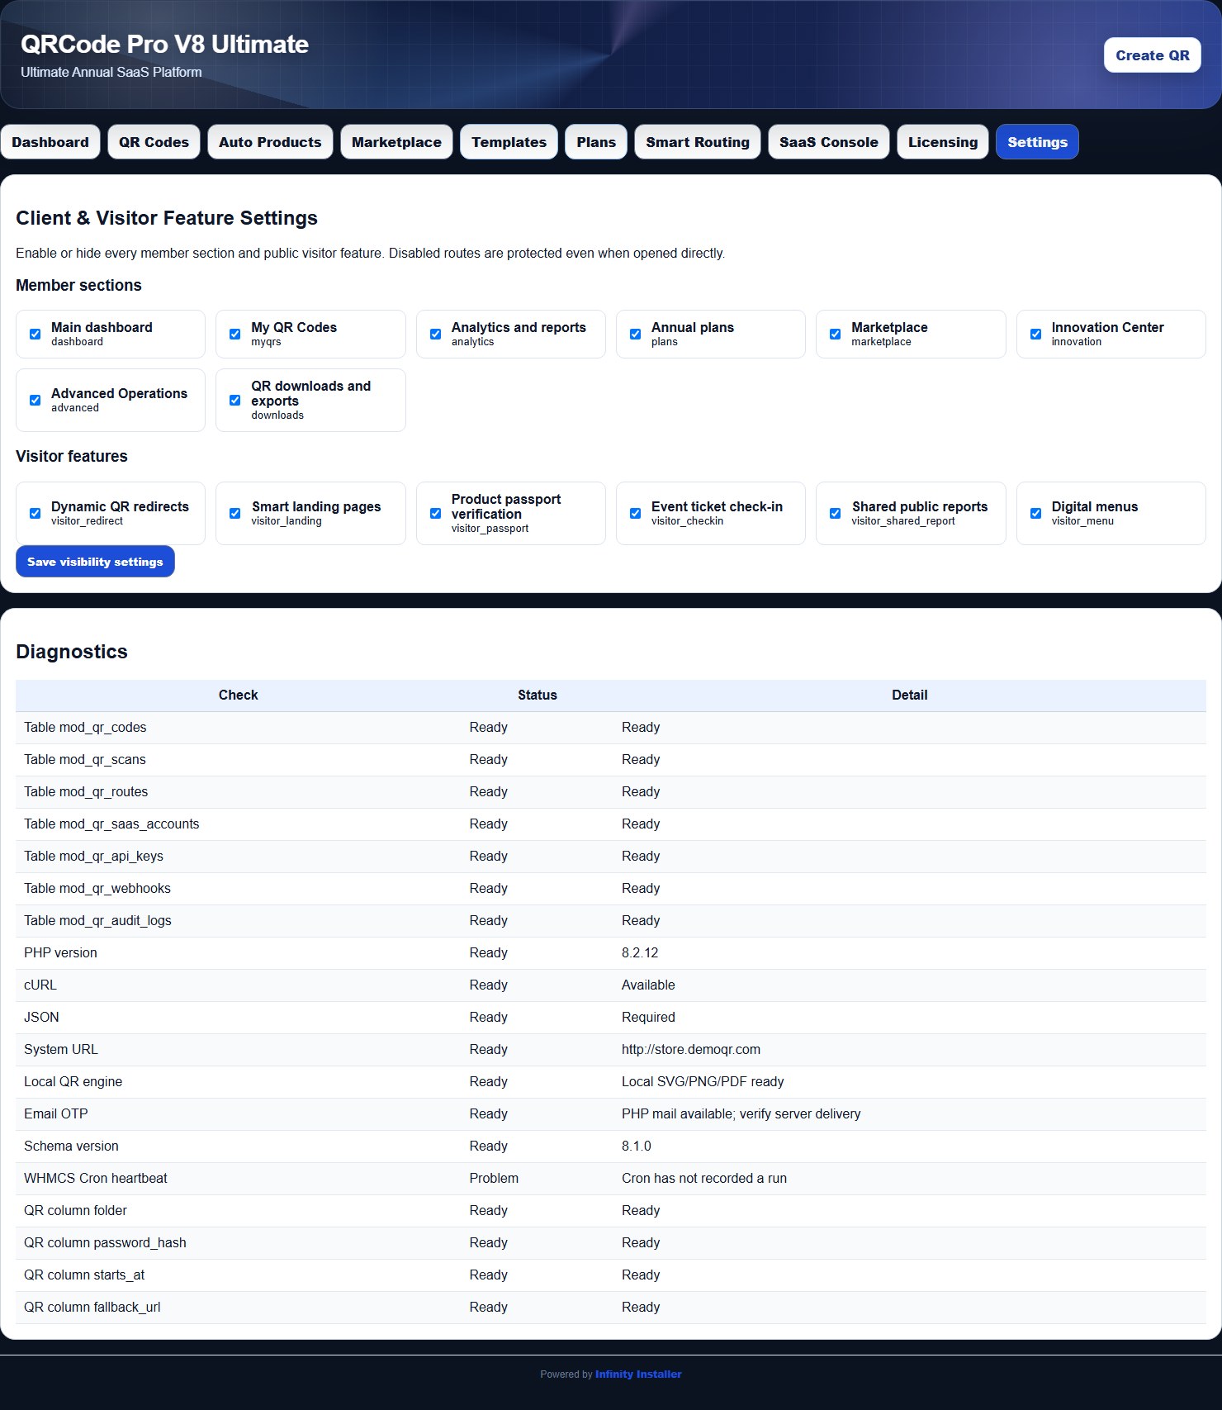Screen dimensions: 1222x1410
Task: Click the 'QR column password_hash' row label
Action: coord(105,1242)
